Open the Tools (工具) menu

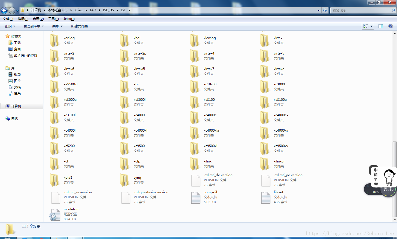click(53, 19)
